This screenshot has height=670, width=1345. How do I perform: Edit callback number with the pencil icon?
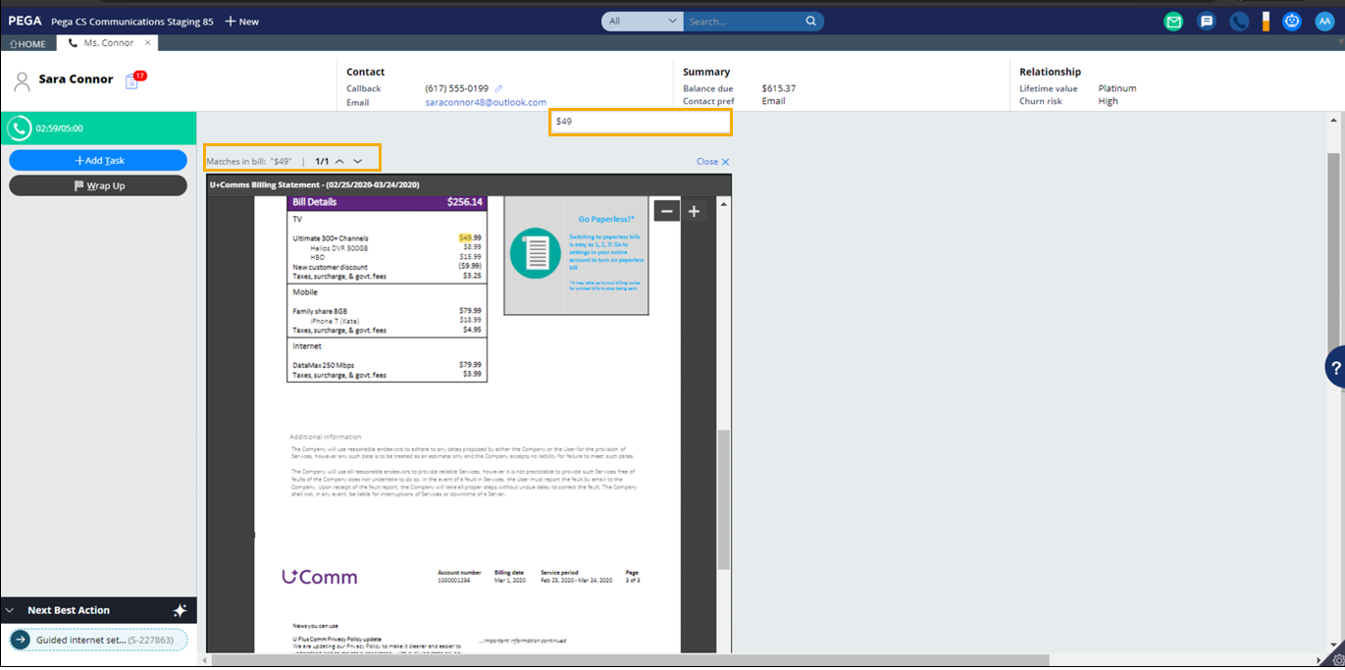498,88
